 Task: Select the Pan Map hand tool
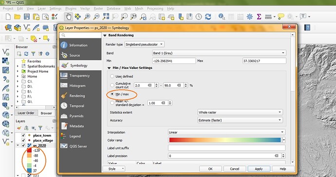68,16
